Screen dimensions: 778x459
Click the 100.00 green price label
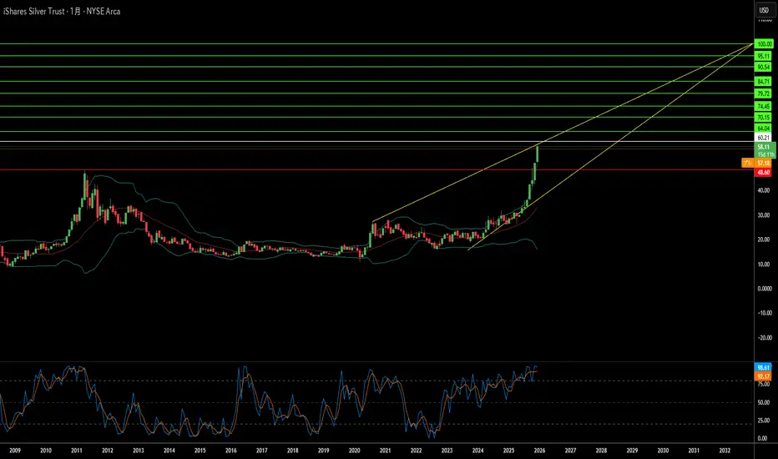click(764, 44)
